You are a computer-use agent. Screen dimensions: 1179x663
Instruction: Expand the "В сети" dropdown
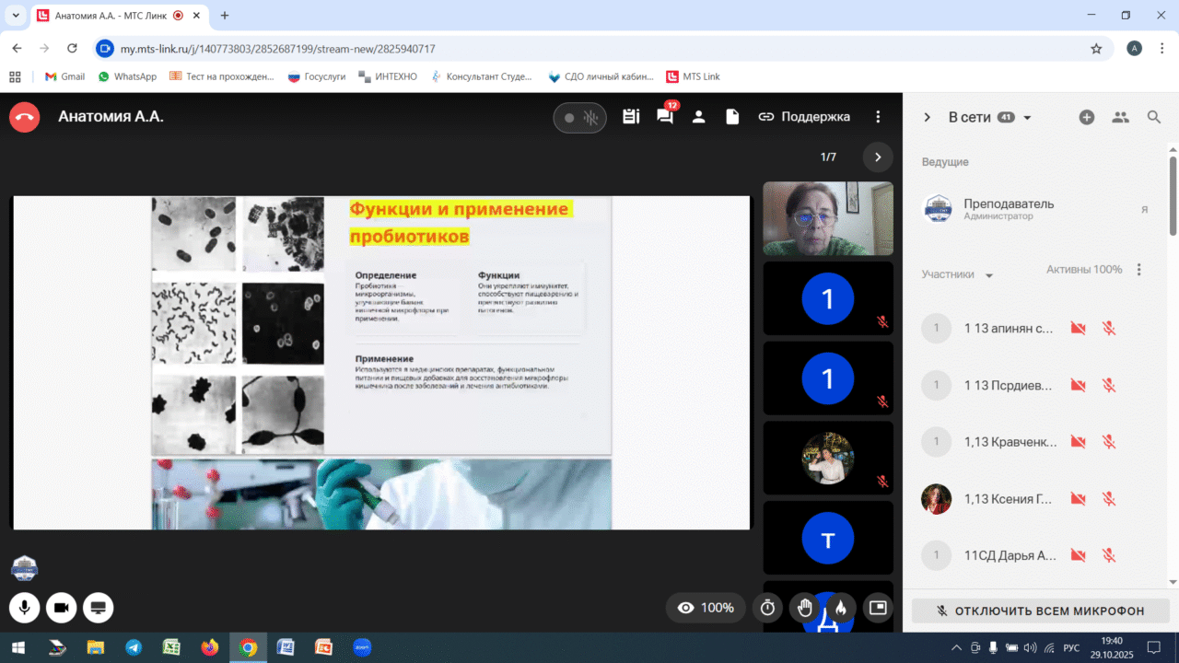tap(1027, 118)
